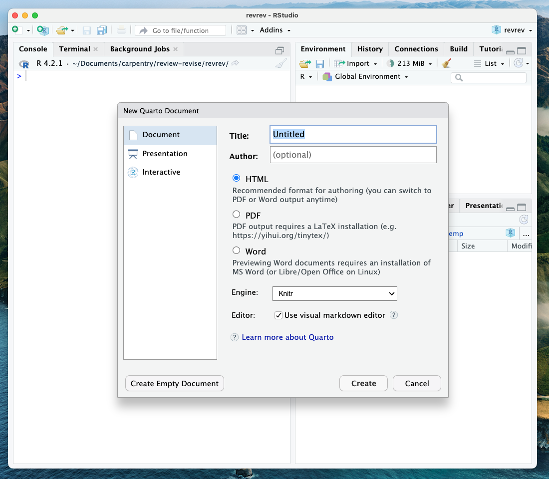This screenshot has width=549, height=479.
Task: Click the Create button
Action: coord(363,383)
